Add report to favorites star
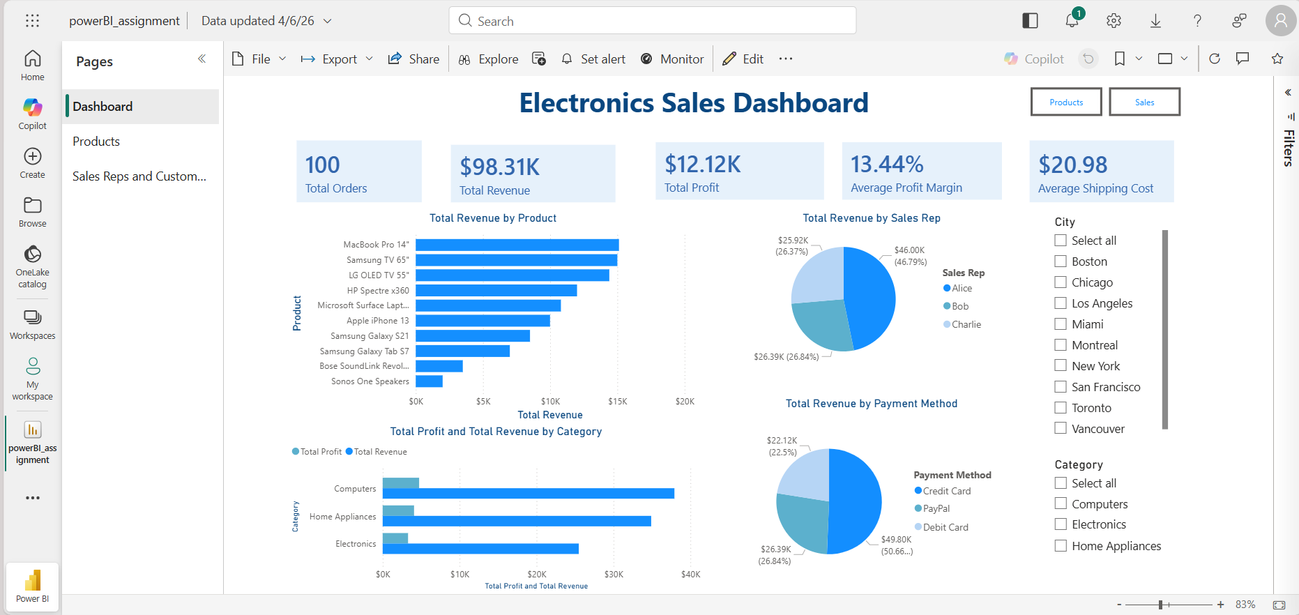The image size is (1299, 615). pos(1277,59)
